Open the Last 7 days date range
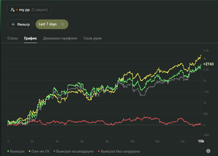218x156 pixels. 47,24
